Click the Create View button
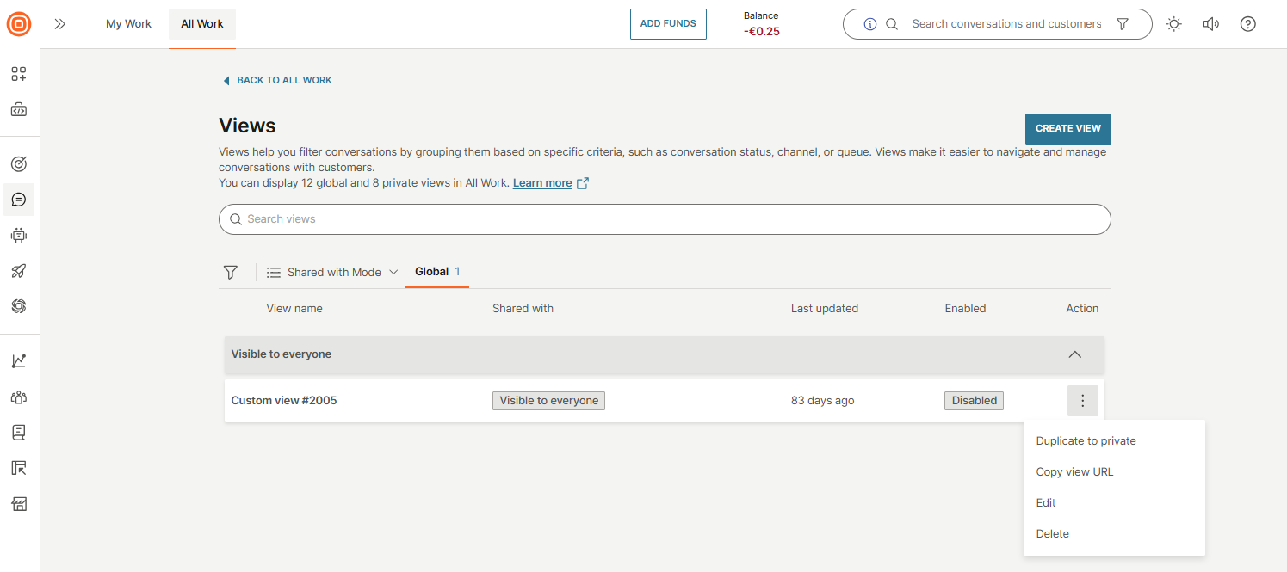 (x=1067, y=129)
